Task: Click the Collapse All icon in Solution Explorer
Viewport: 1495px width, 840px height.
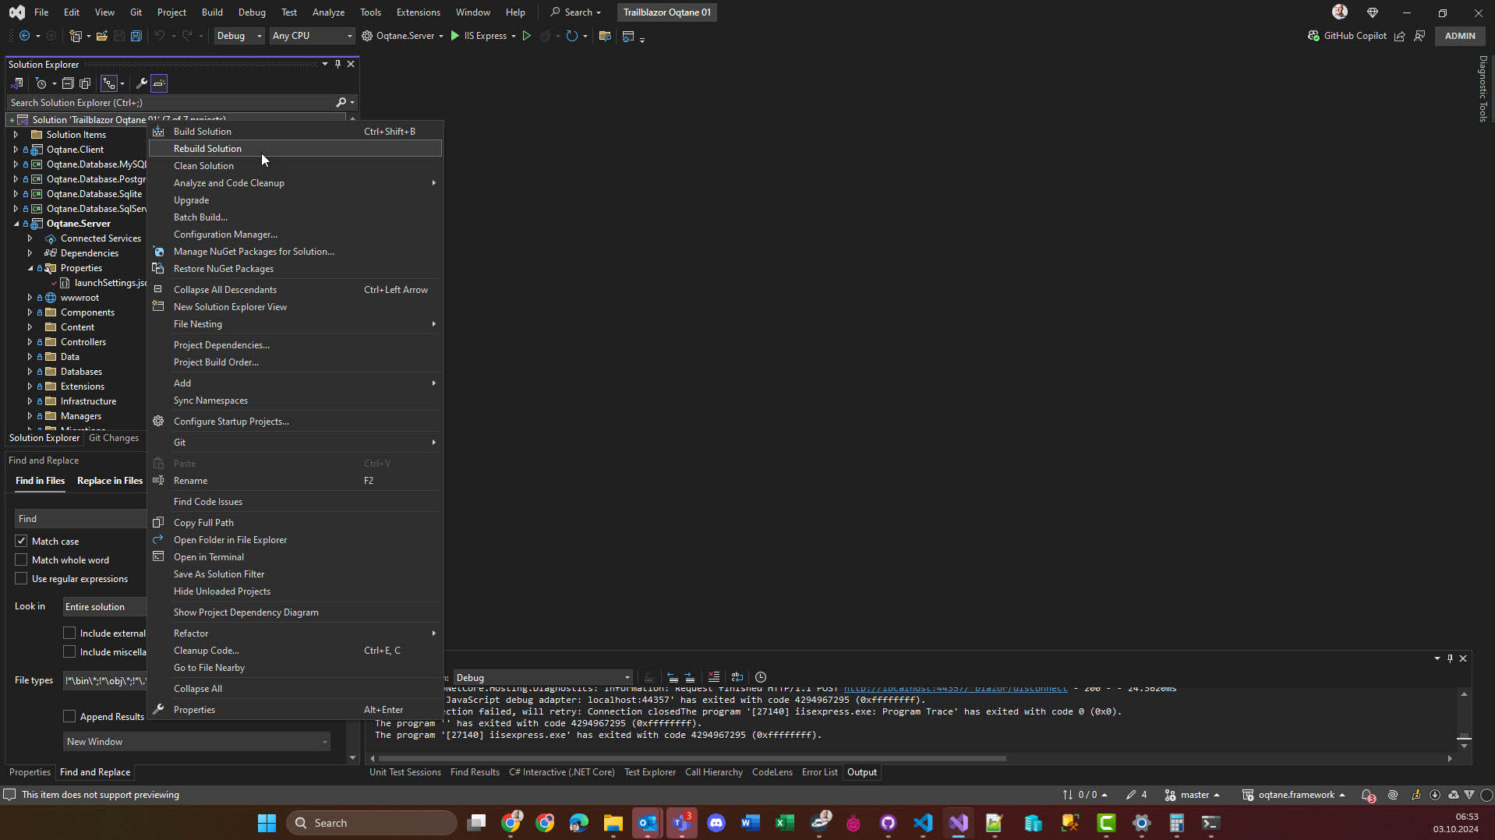Action: point(68,83)
